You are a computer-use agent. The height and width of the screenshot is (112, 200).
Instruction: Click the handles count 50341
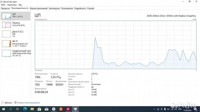click(59, 85)
